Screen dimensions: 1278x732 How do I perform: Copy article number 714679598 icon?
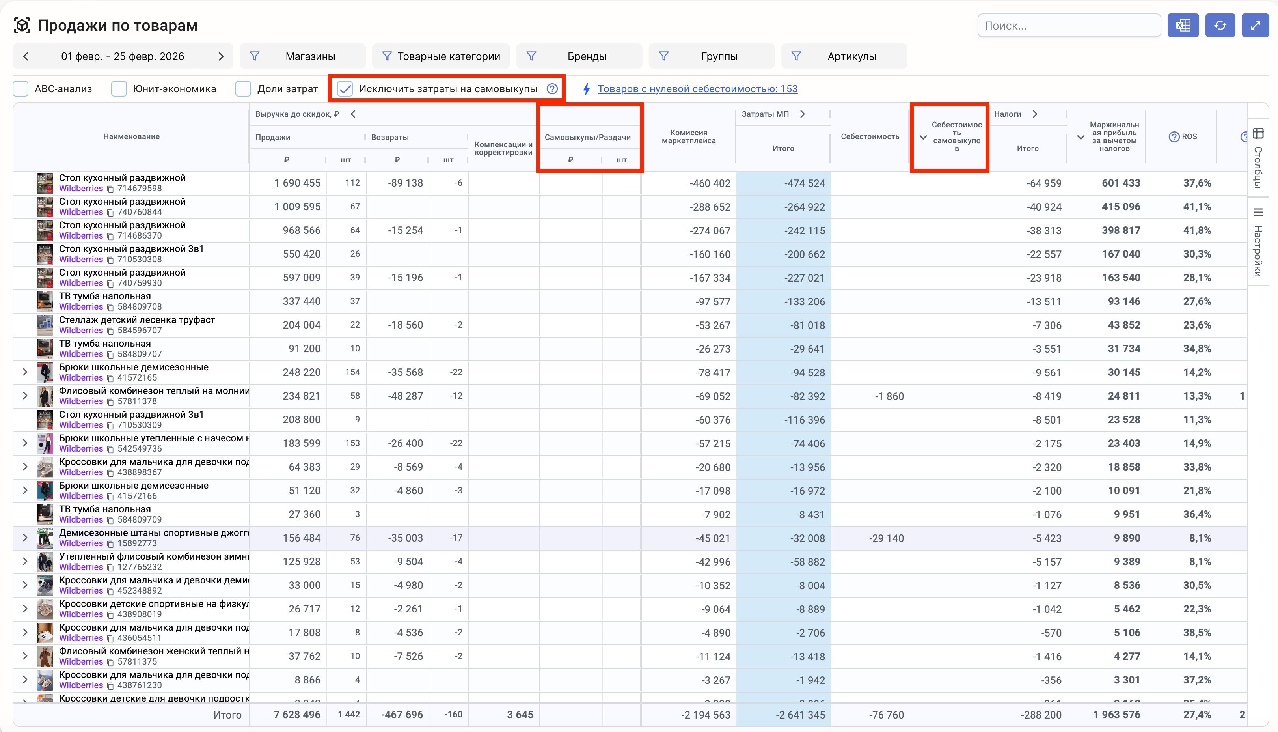click(x=110, y=189)
